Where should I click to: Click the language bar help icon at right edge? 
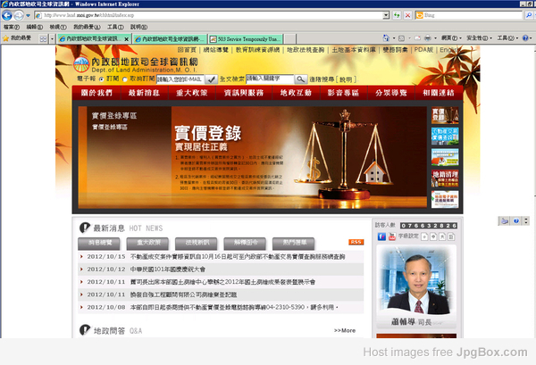click(x=516, y=221)
